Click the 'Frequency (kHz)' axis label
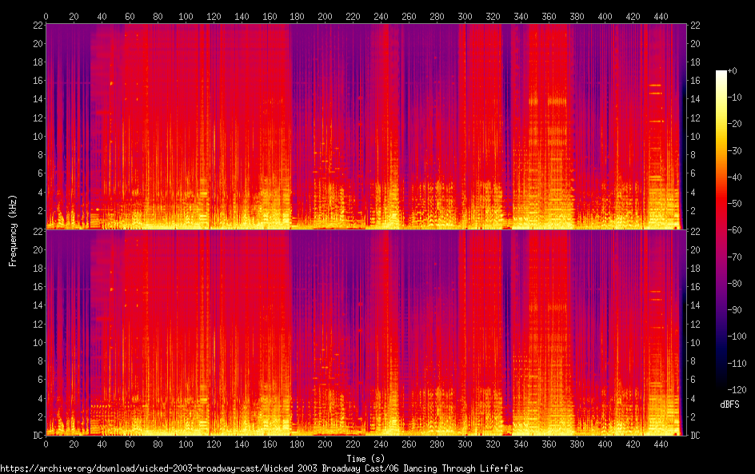 point(13,230)
